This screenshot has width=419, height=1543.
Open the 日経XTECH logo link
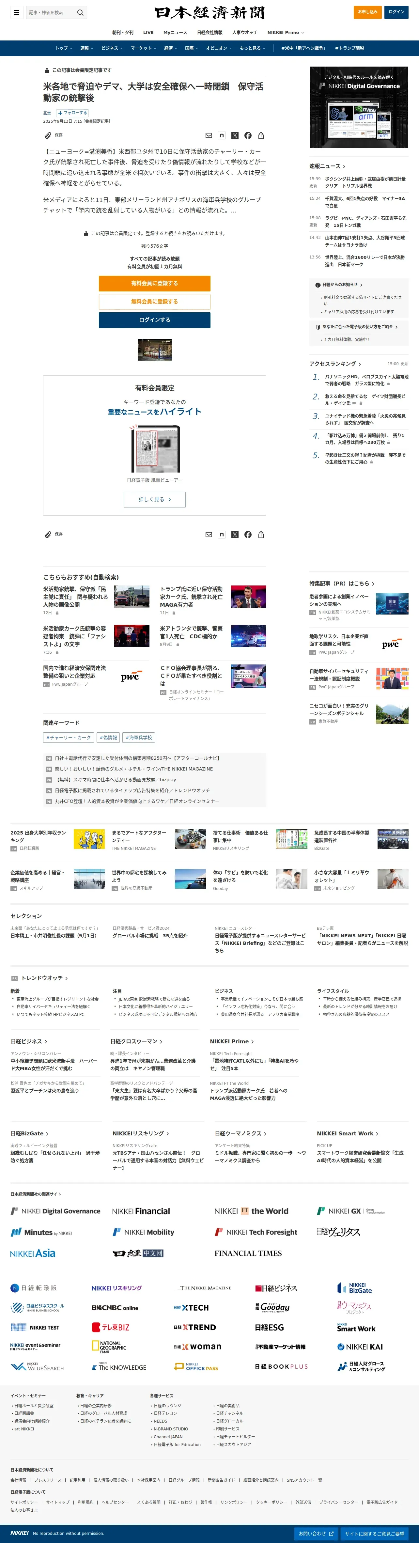pos(192,1308)
